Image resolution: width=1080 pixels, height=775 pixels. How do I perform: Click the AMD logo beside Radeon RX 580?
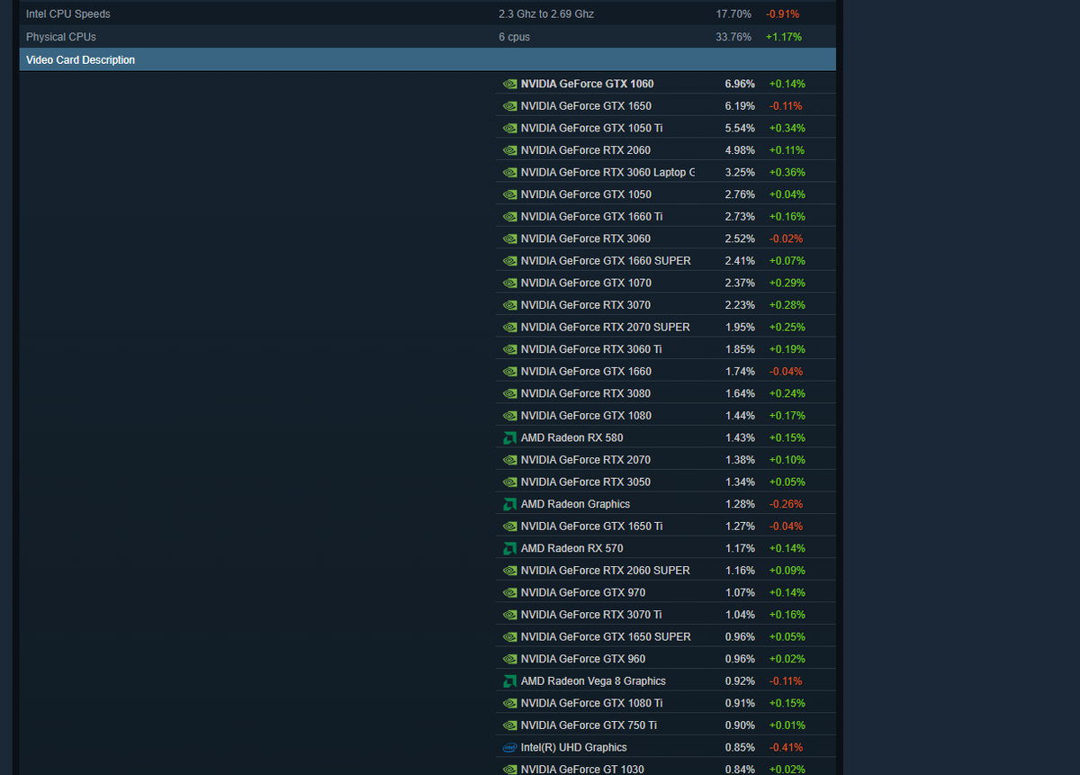(x=509, y=437)
